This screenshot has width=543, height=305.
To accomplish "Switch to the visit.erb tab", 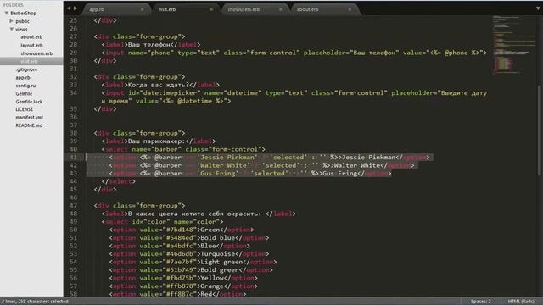I will [167, 9].
